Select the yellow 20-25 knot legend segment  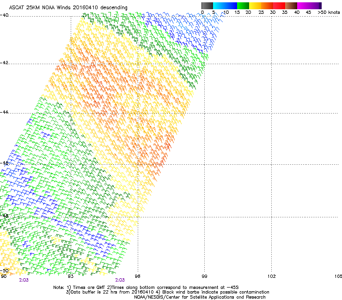click(255, 6)
